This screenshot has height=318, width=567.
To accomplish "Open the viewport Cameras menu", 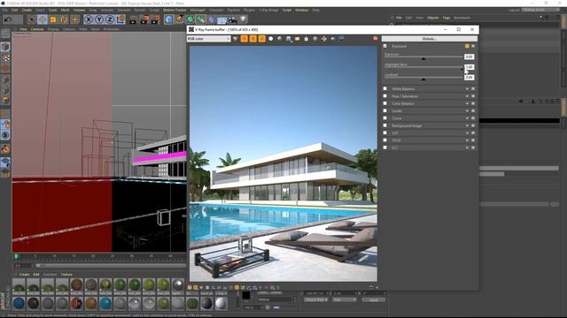I will (x=37, y=29).
